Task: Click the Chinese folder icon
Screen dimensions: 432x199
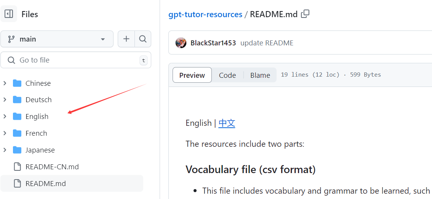Action: point(17,83)
